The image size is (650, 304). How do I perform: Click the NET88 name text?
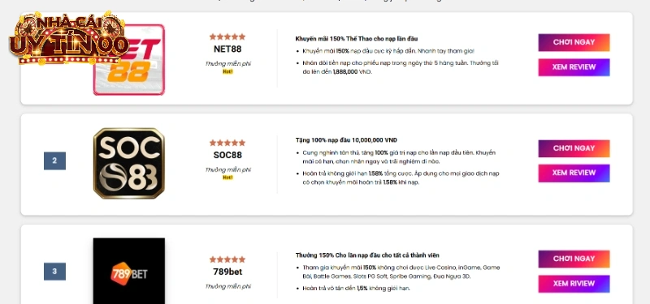(227, 49)
